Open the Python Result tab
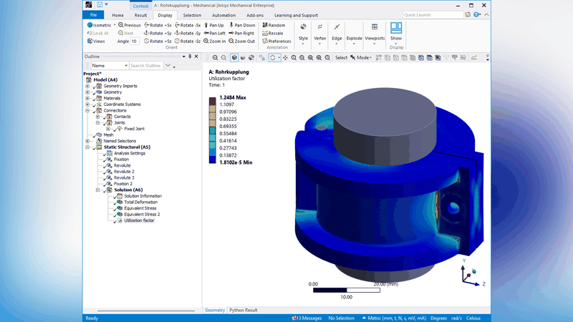The width and height of the screenshot is (573, 322). pos(243,310)
